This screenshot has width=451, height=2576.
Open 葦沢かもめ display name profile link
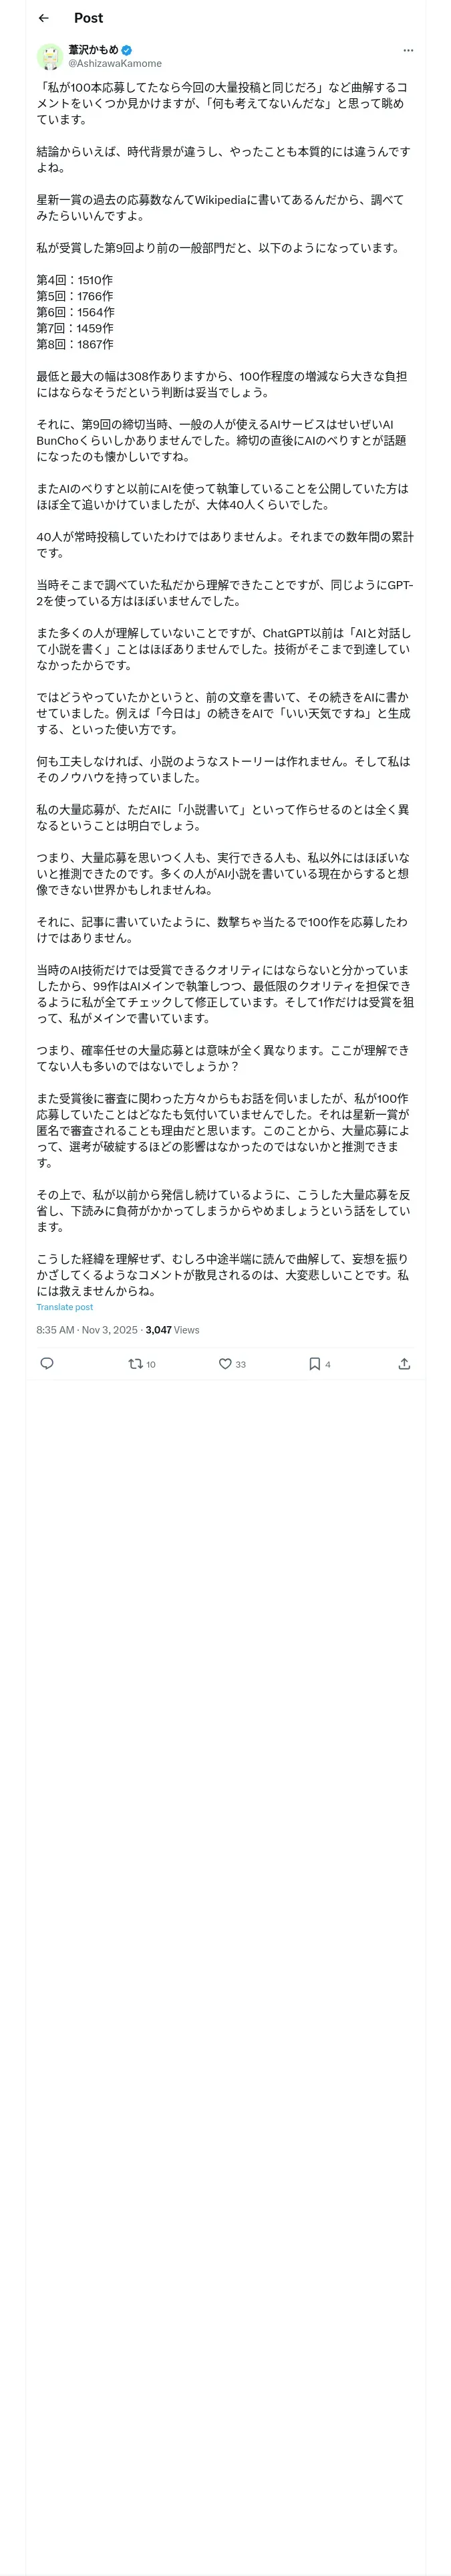pos(93,49)
